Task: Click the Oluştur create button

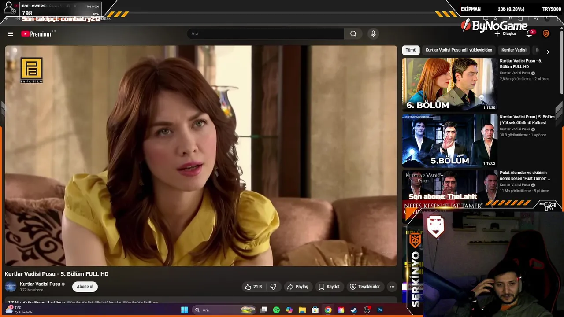Action: [x=505, y=34]
